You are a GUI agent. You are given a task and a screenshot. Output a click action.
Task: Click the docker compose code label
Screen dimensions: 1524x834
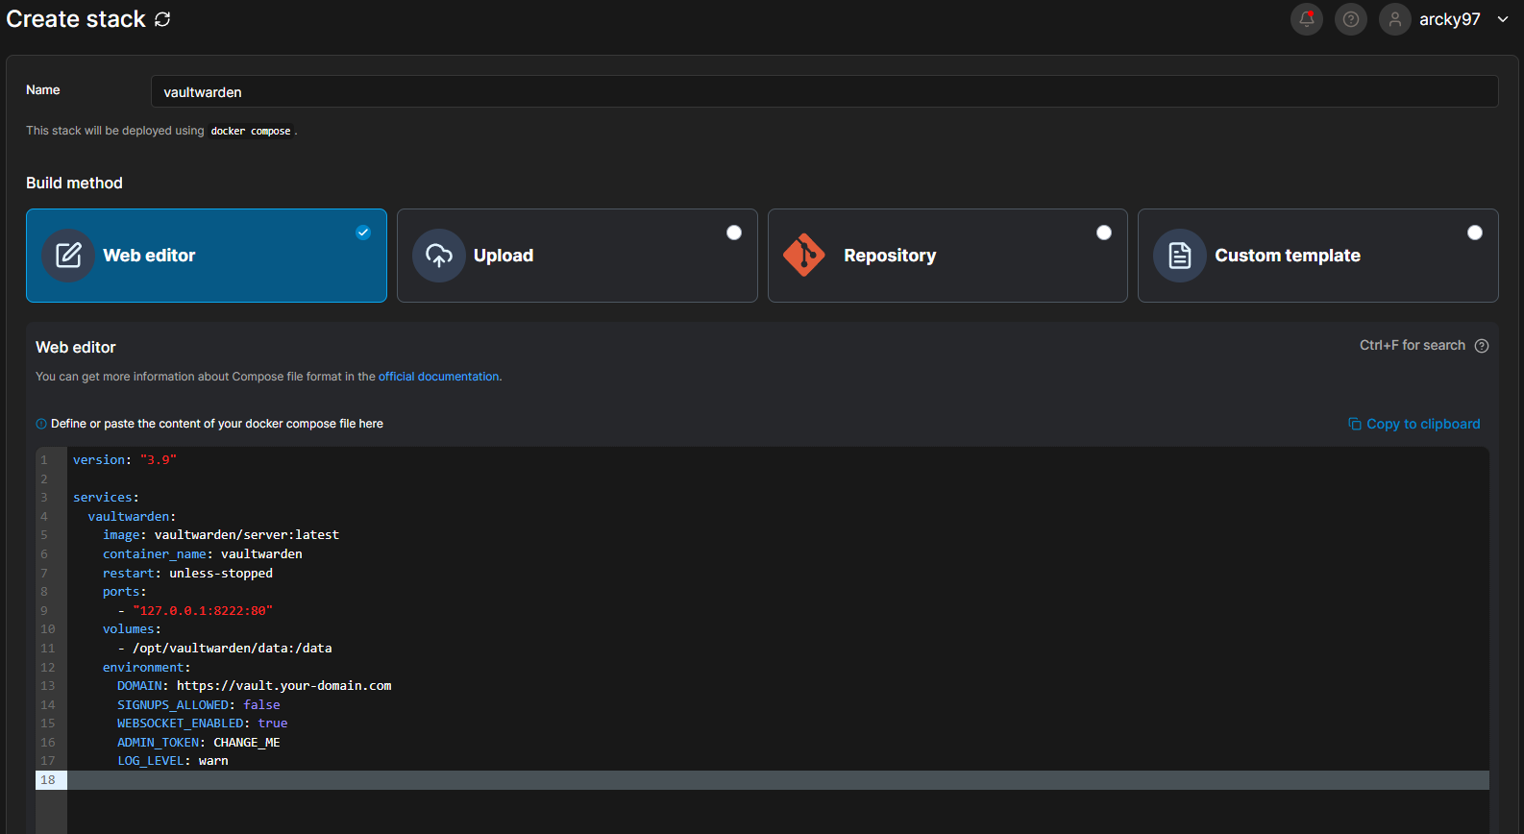(x=251, y=131)
